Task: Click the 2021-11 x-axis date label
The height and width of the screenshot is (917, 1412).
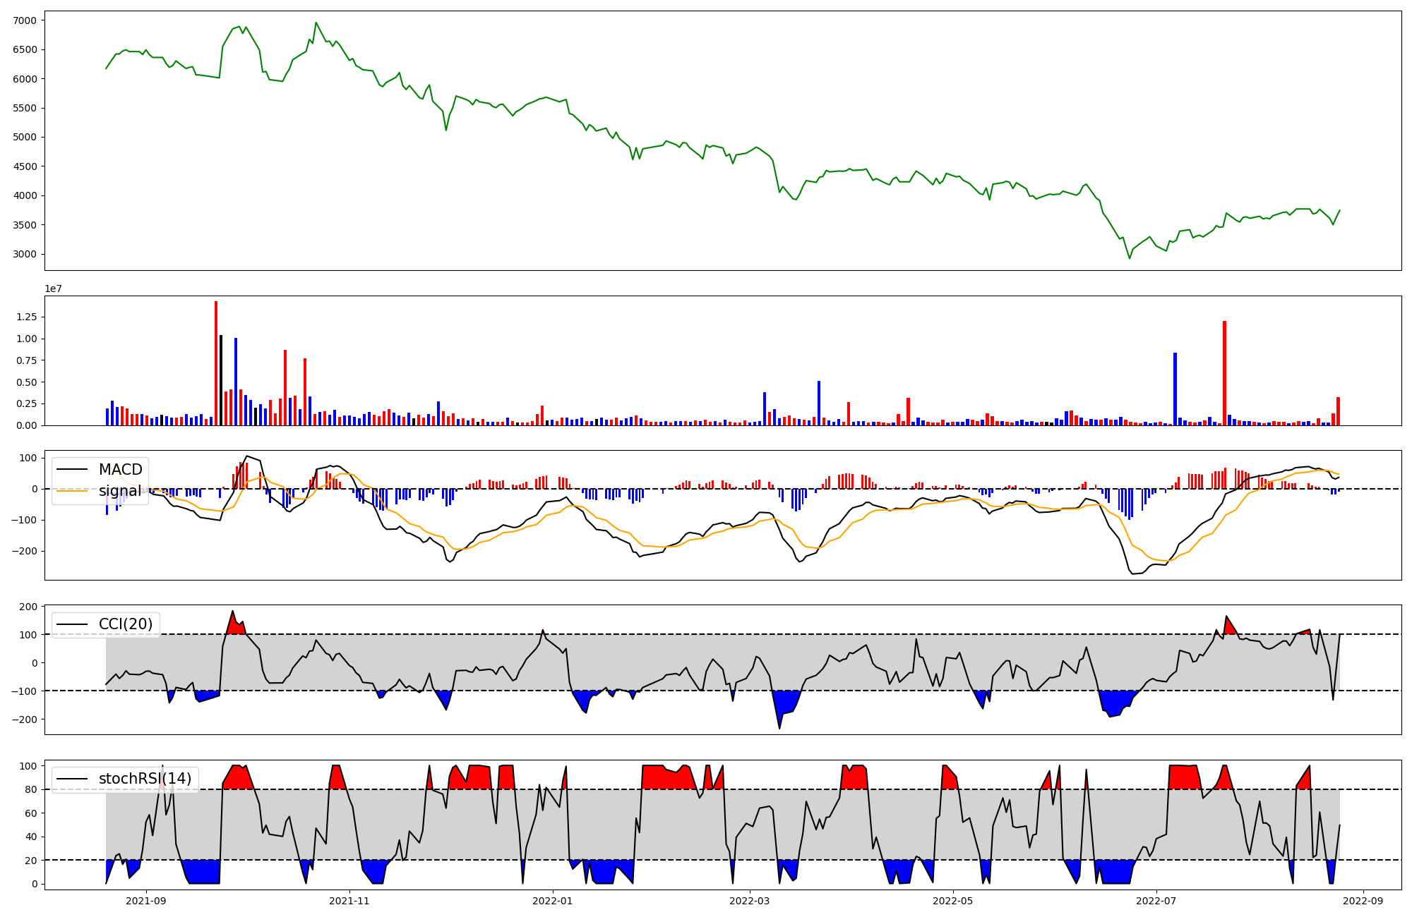Action: point(350,901)
